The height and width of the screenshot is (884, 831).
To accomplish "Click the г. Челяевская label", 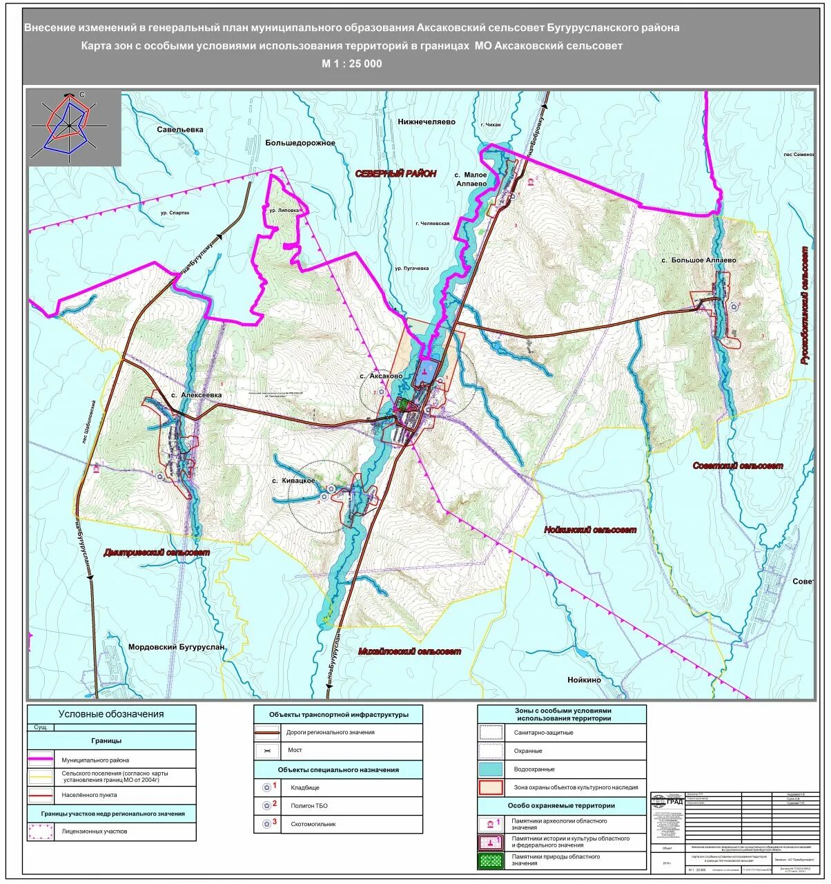I will [433, 223].
